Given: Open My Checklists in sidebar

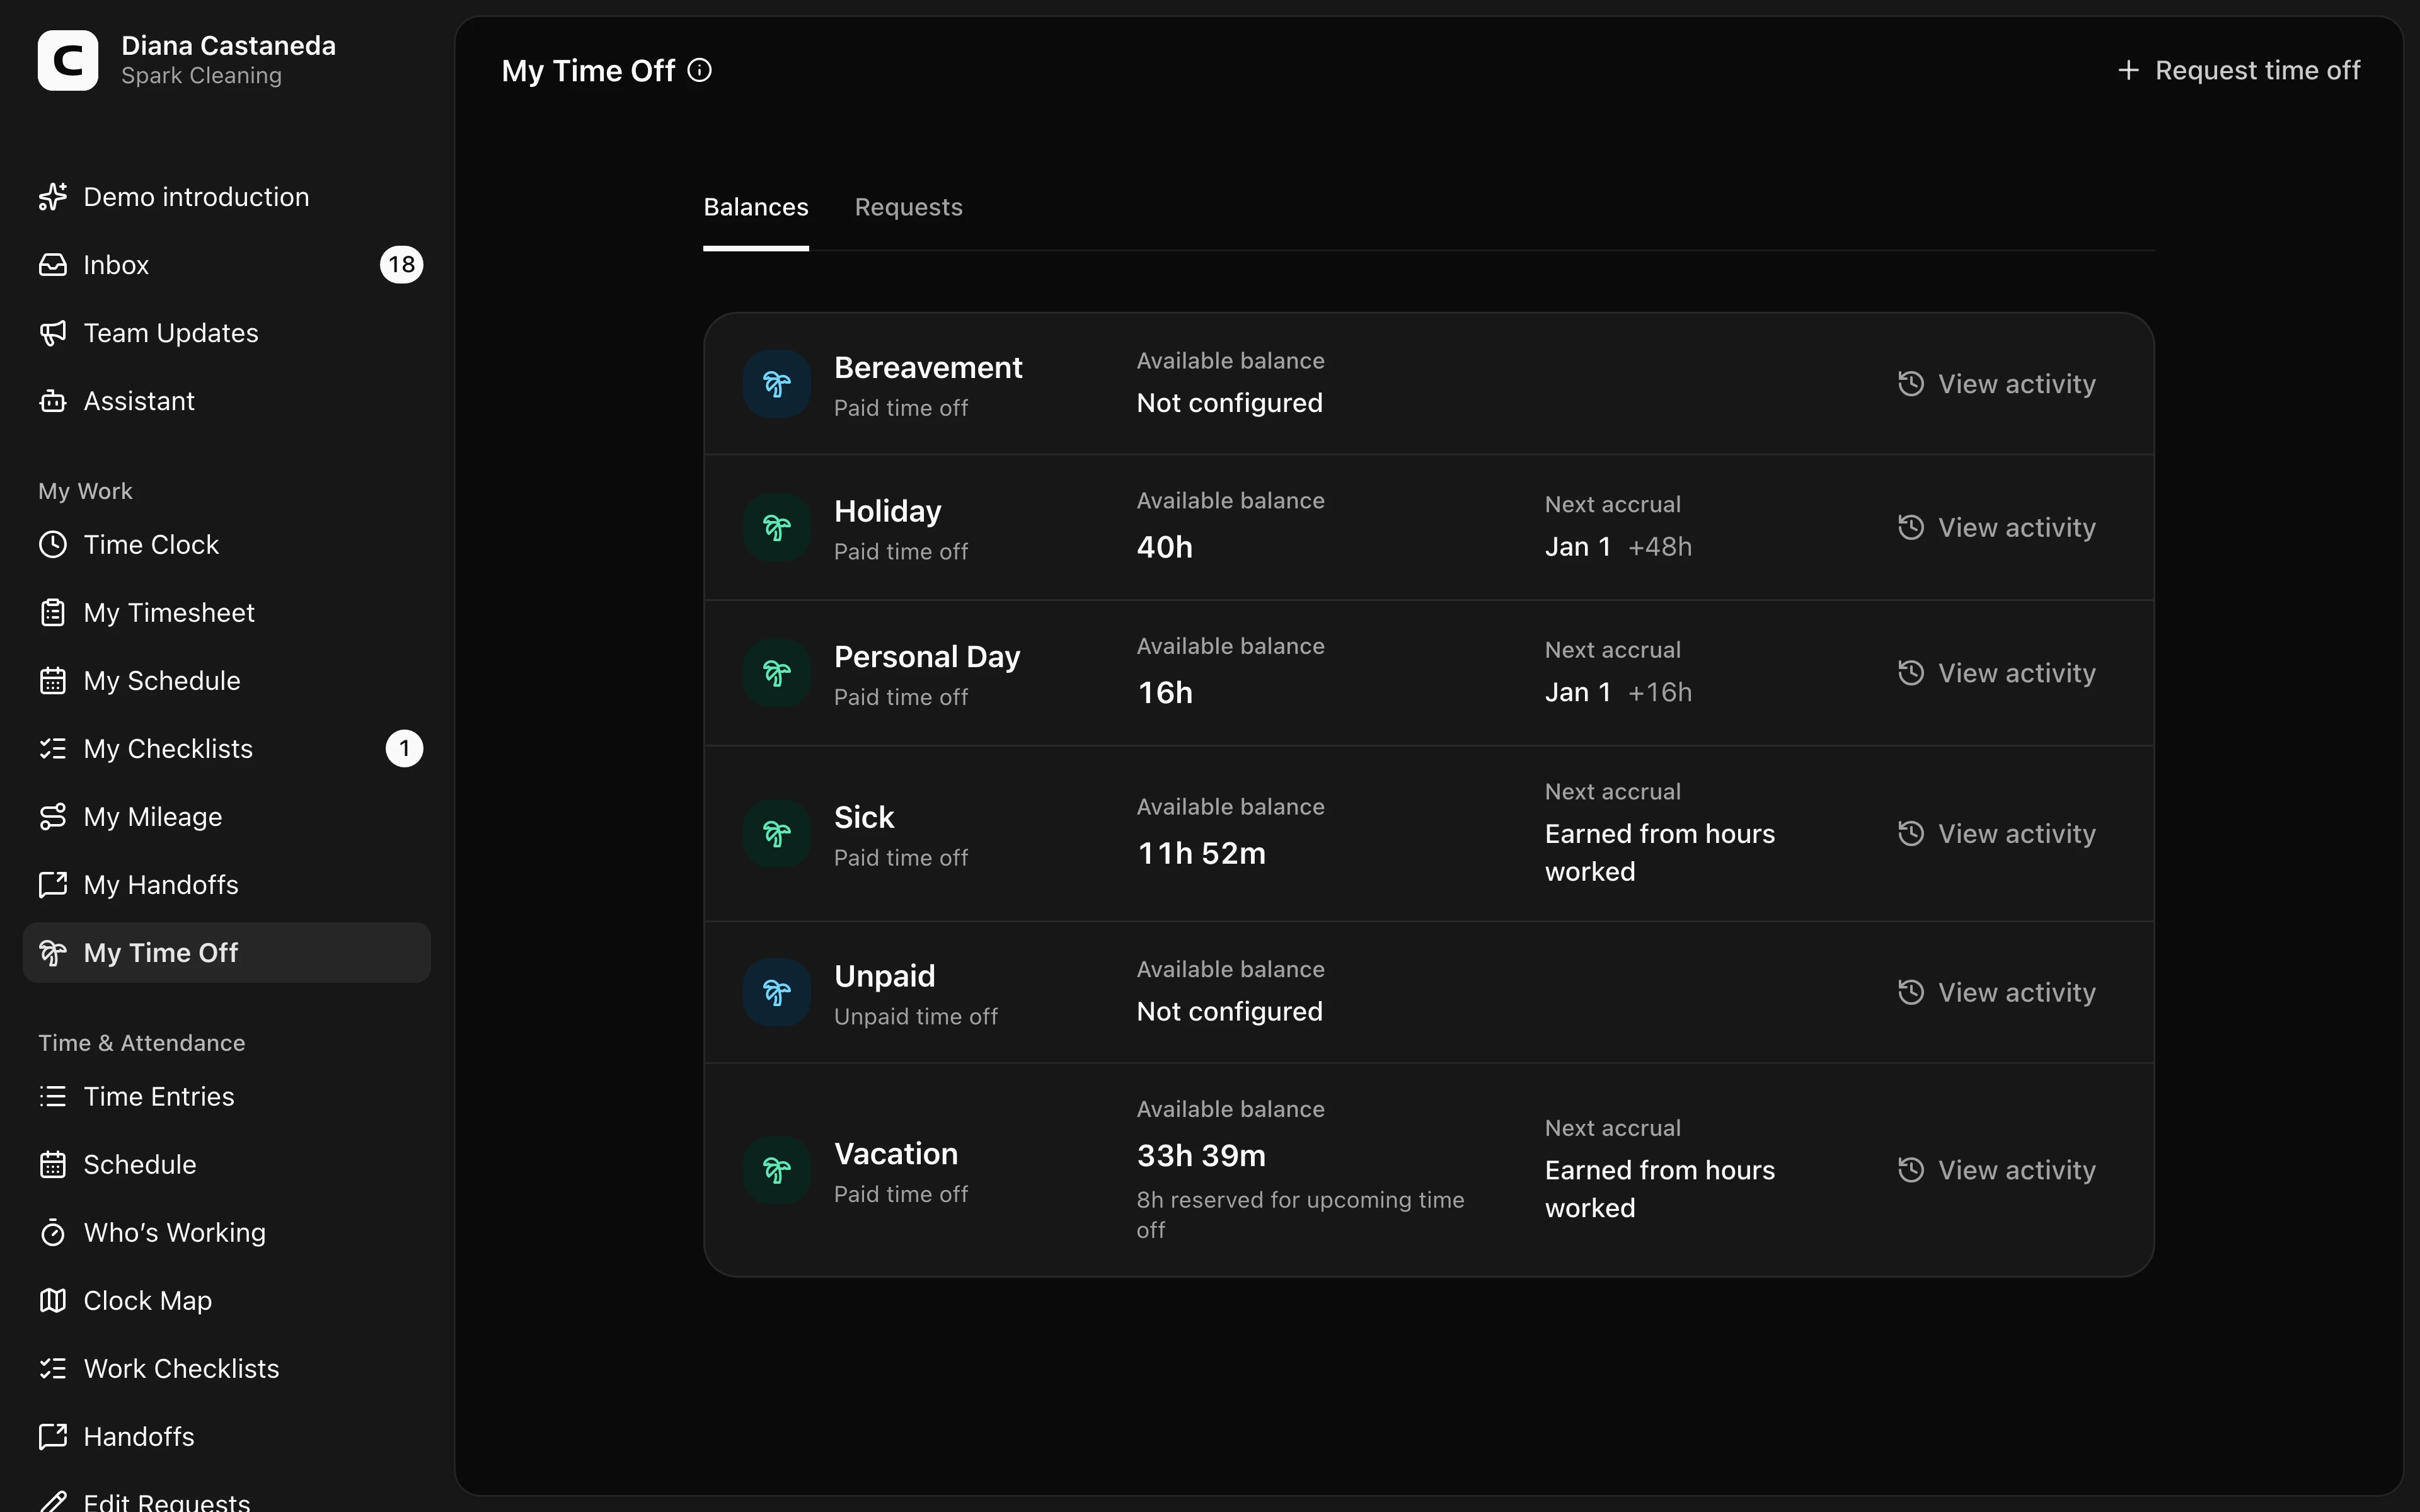Looking at the screenshot, I should (226, 749).
